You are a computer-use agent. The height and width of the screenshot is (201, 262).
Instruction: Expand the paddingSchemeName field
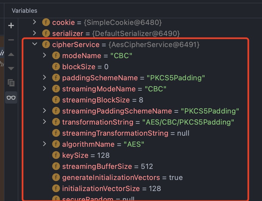44,78
